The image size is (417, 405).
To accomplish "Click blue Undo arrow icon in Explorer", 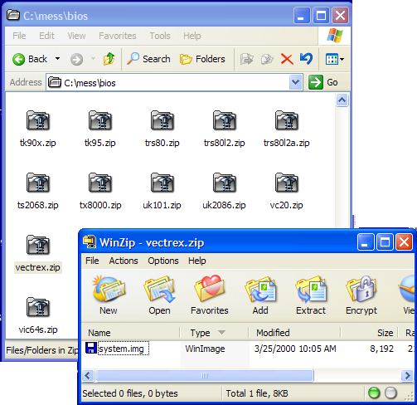I will pos(306,59).
